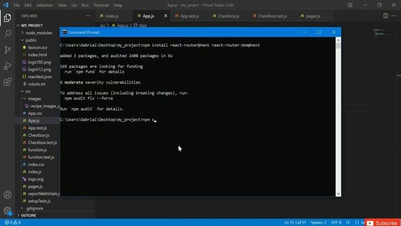Screen dimensions: 401x226
Task: Minimize the Command Prompt window
Action: click(x=305, y=32)
